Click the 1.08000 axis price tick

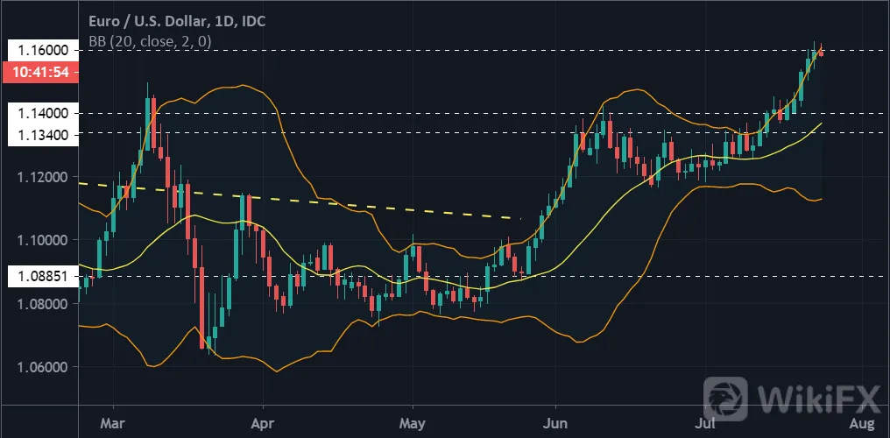pyautogui.click(x=43, y=304)
